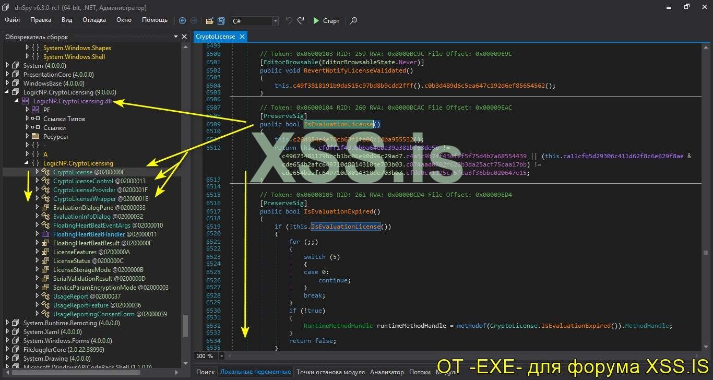Click the PE node icon
This screenshot has height=380, width=713.
pos(35,110)
